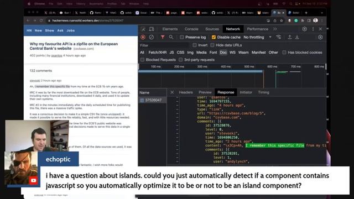Open DevTools three-dot customize menu
Viewport: 354px width, 199px height.
[313, 29]
